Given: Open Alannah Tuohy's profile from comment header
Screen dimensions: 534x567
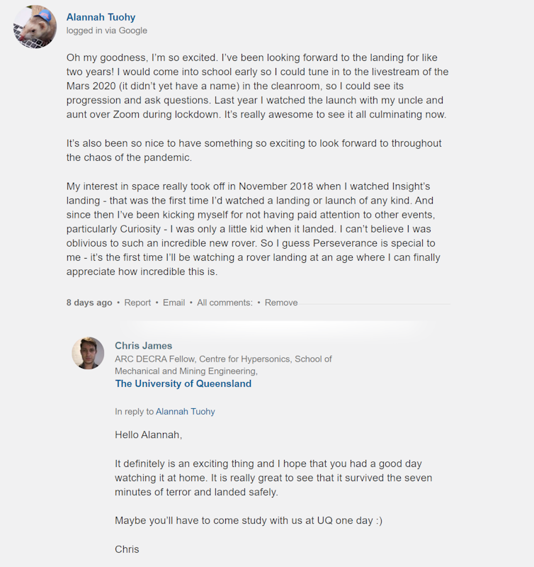Looking at the screenshot, I should [101, 17].
